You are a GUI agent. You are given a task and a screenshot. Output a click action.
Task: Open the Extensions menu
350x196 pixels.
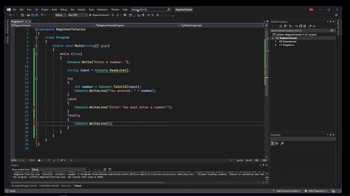pos(102,10)
